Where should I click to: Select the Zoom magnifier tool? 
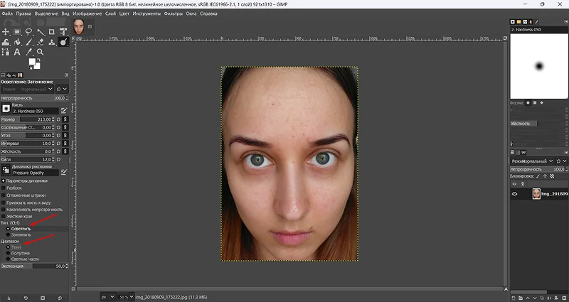pos(41,52)
